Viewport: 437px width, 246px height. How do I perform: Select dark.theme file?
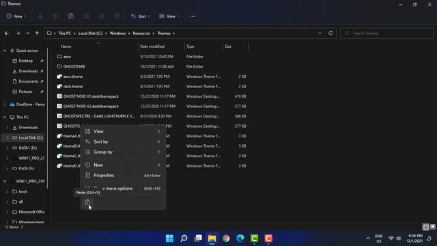[x=73, y=87]
